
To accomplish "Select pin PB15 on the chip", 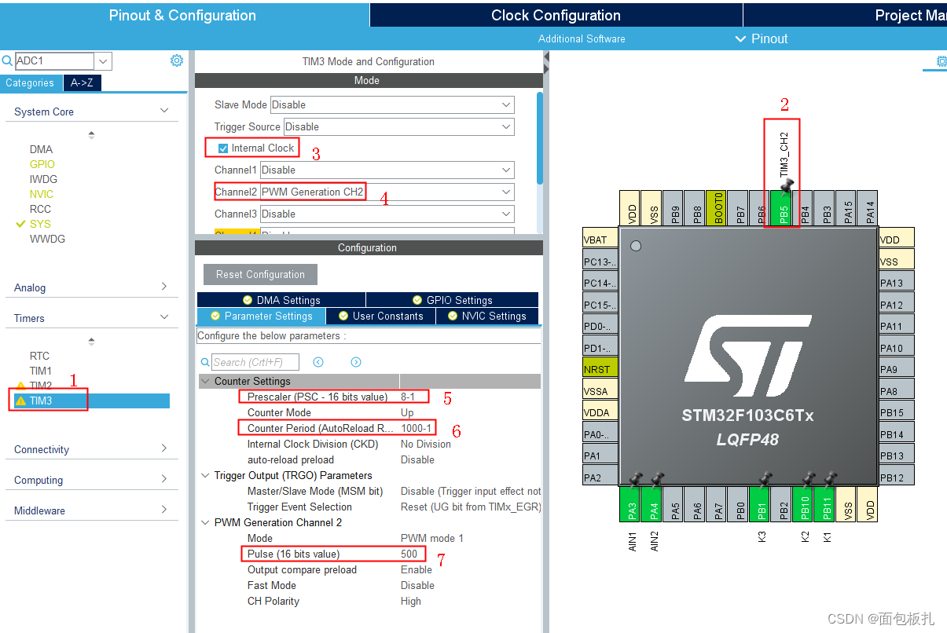I will point(897,412).
